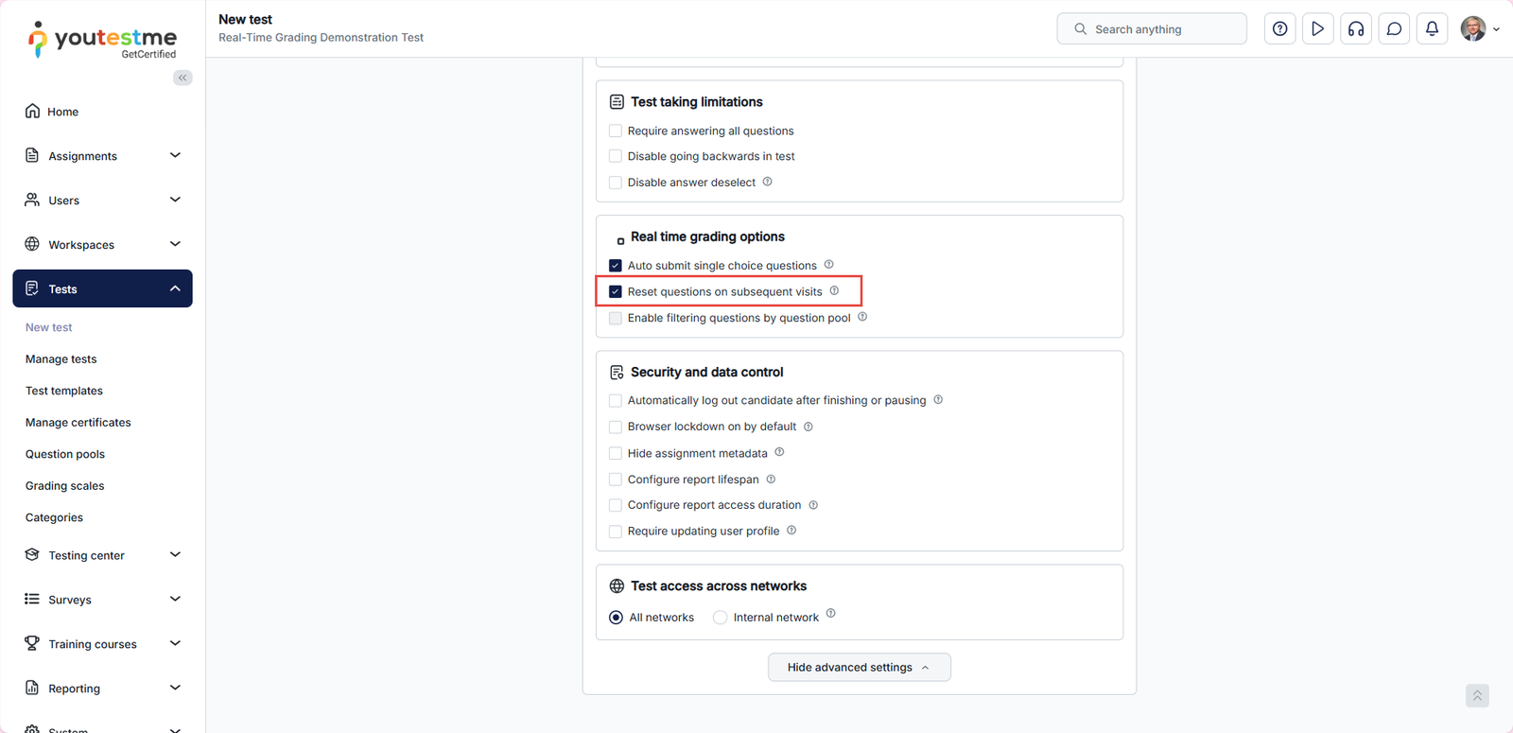Viewport: 1513px width, 733px height.
Task: Open the notifications bell icon
Action: pyautogui.click(x=1432, y=29)
